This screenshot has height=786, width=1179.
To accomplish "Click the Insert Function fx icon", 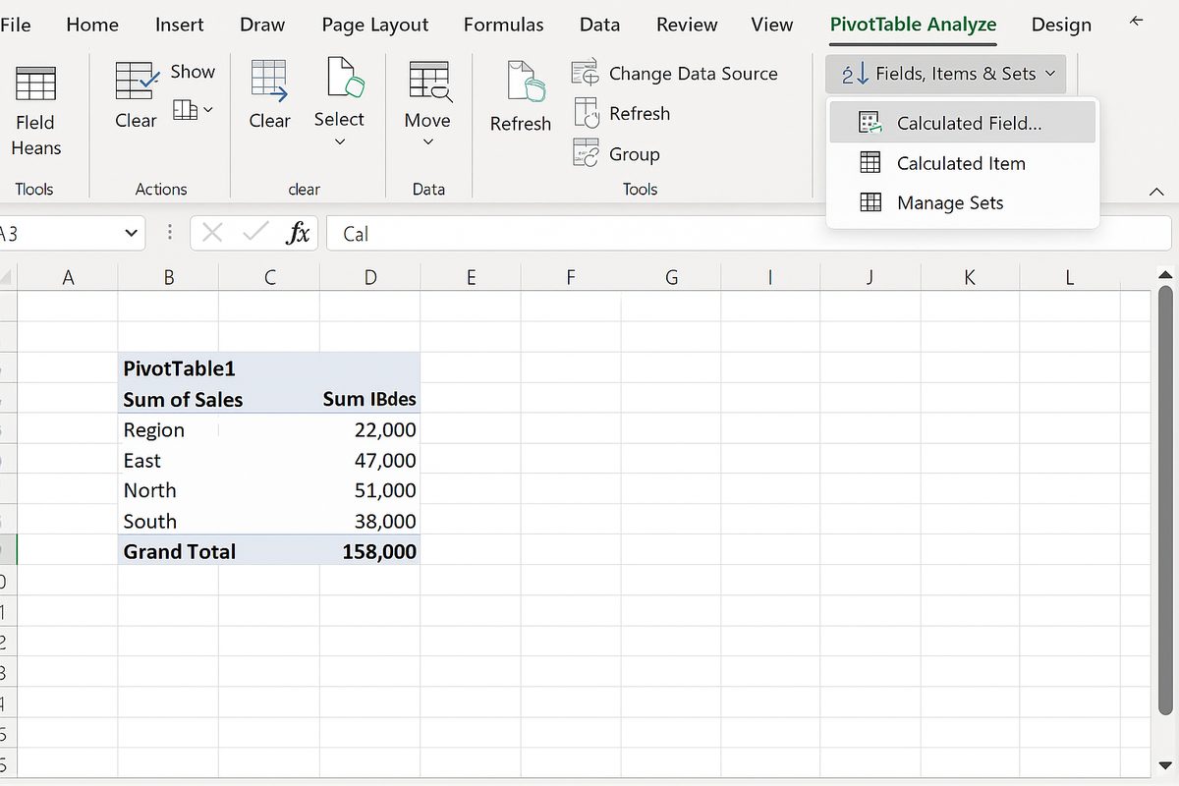I will coord(298,233).
